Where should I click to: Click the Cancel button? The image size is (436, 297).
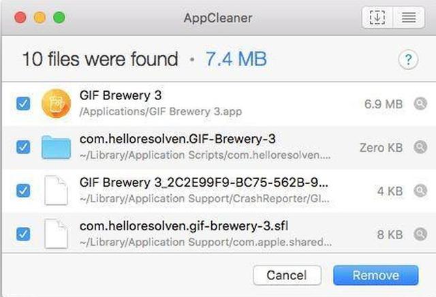tap(287, 275)
